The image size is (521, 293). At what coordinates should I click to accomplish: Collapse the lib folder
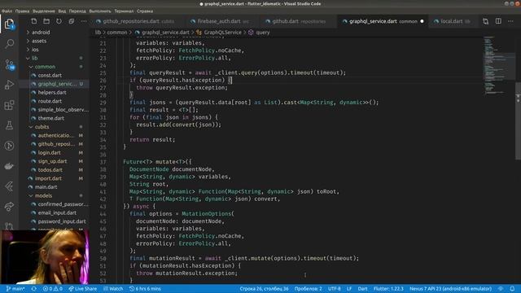click(x=34, y=58)
